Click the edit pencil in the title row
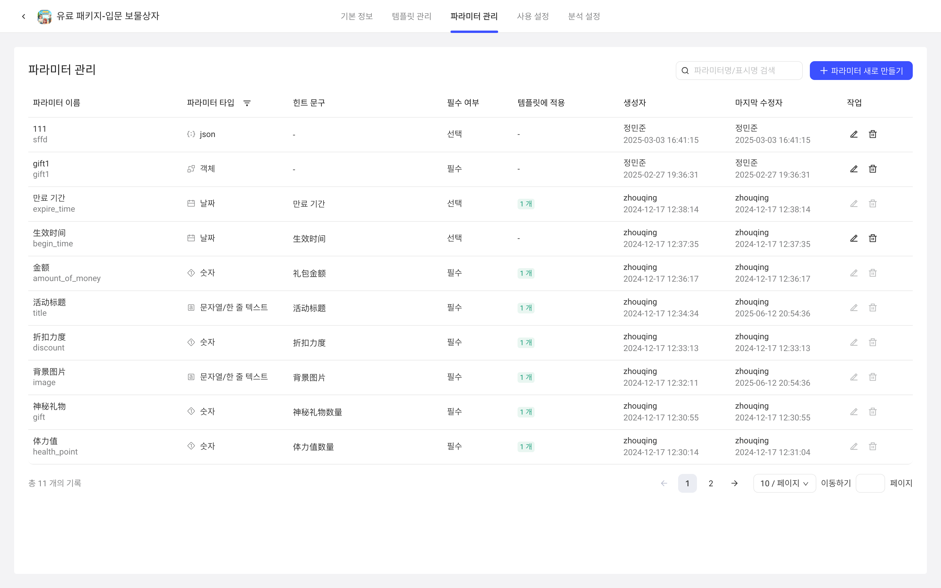 click(x=854, y=308)
